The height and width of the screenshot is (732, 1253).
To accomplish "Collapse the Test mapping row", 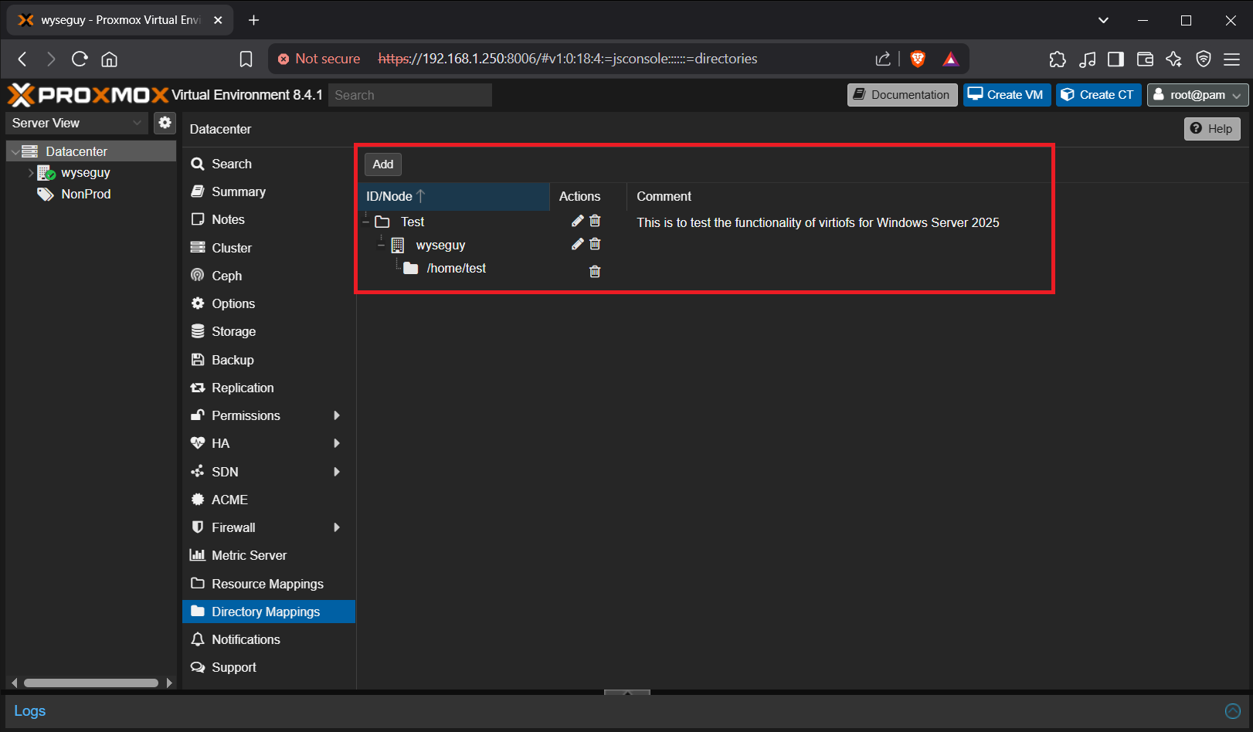I will coord(366,222).
